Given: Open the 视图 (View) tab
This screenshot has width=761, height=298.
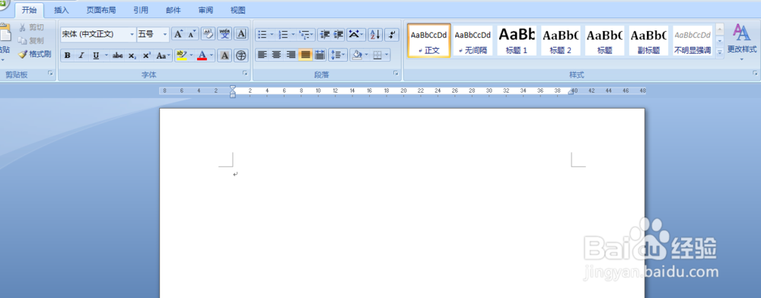Looking at the screenshot, I should click(x=237, y=10).
